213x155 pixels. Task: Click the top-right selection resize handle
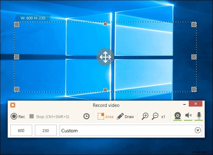[x=194, y=25]
